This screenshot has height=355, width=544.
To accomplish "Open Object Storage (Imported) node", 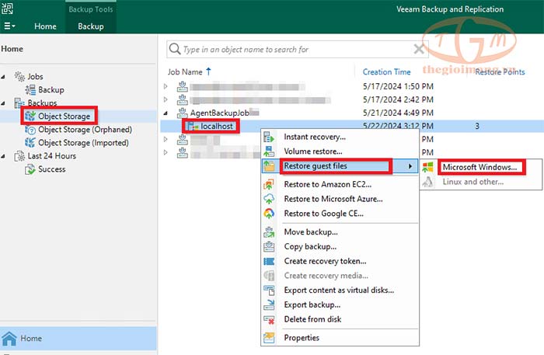I will click(x=83, y=143).
